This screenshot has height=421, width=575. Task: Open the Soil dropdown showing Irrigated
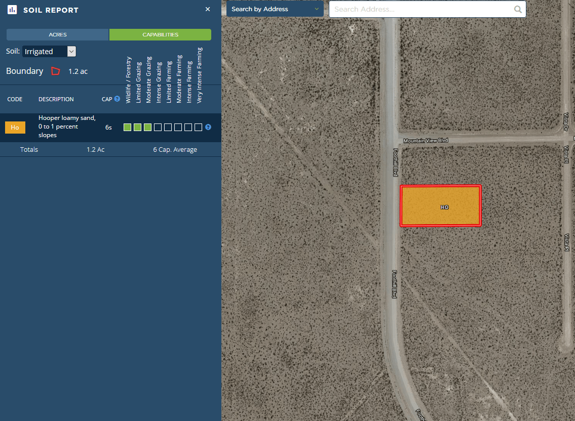46,51
